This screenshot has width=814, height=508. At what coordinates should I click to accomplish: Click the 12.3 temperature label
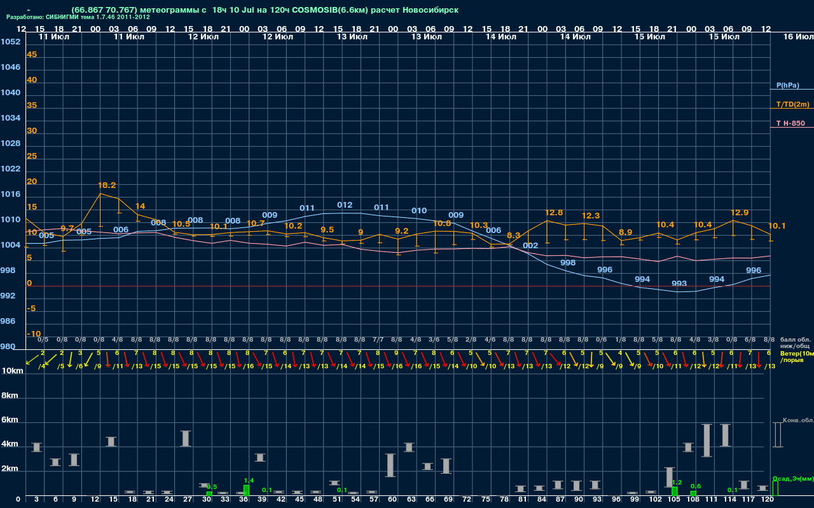[x=591, y=216]
